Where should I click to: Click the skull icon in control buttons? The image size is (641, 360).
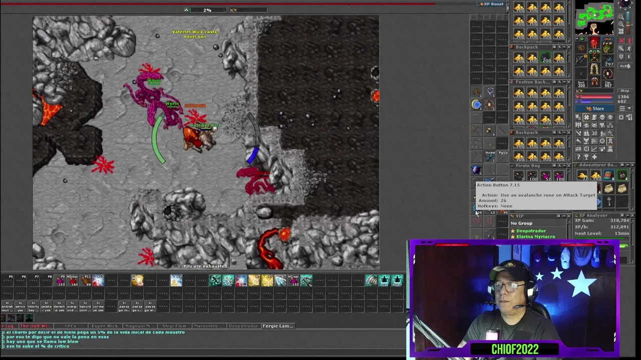[602, 117]
